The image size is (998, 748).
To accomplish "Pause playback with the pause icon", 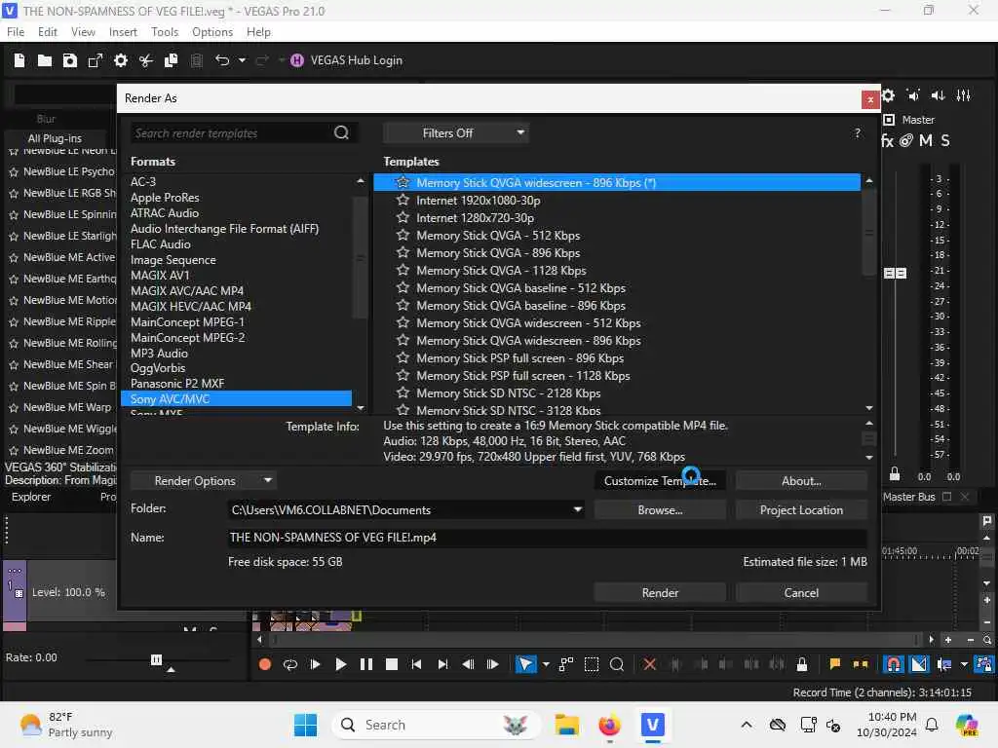I will [x=366, y=664].
